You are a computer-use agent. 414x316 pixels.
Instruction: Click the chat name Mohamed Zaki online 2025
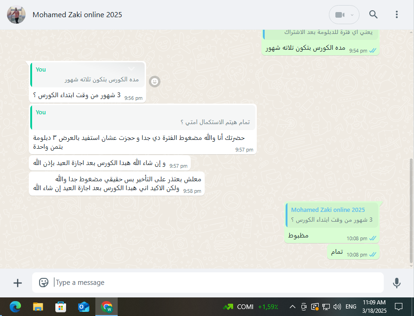tap(77, 15)
